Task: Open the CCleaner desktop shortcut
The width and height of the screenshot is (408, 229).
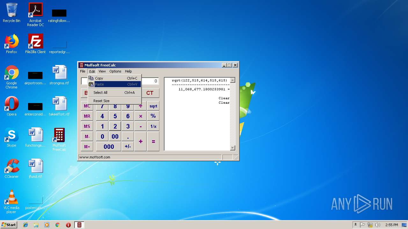Action: click(11, 169)
